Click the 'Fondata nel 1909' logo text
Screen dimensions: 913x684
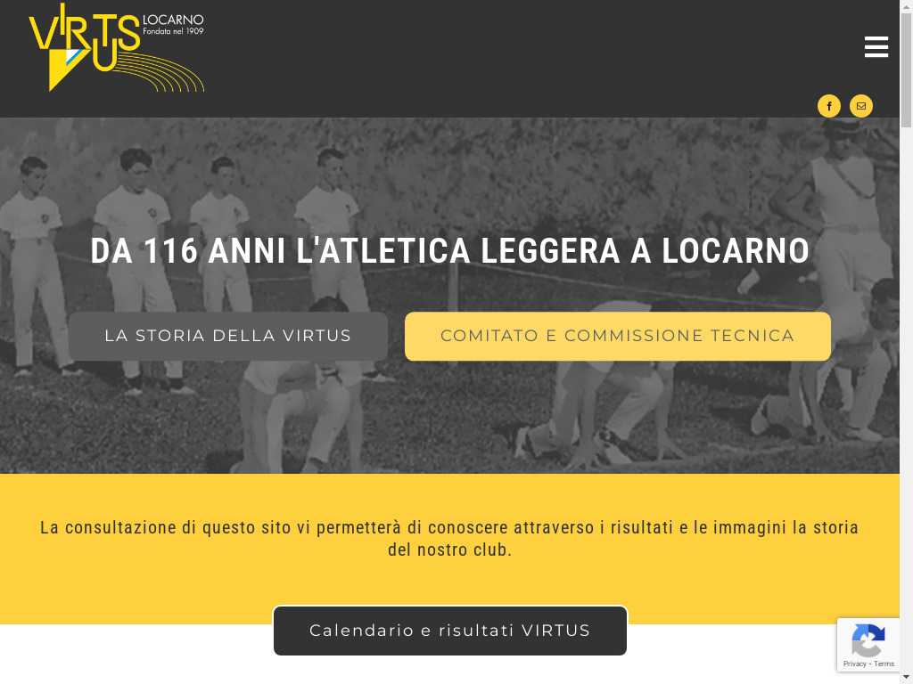coord(173,31)
